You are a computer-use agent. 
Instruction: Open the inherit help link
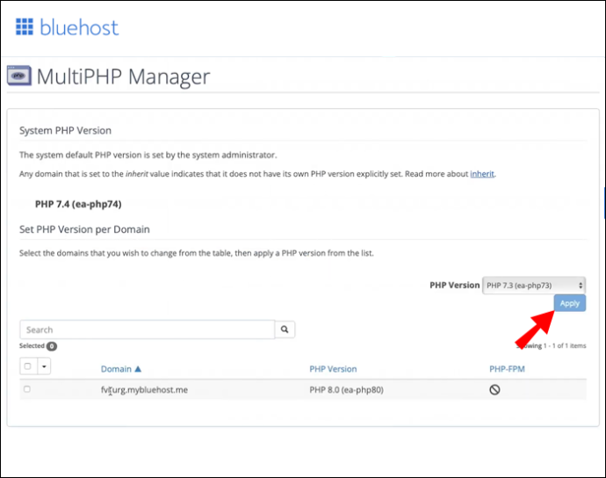(x=482, y=174)
